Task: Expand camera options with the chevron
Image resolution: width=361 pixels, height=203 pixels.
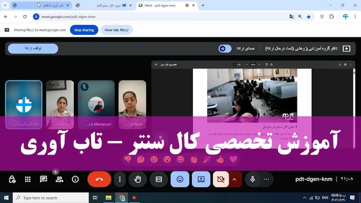Action: (x=235, y=179)
